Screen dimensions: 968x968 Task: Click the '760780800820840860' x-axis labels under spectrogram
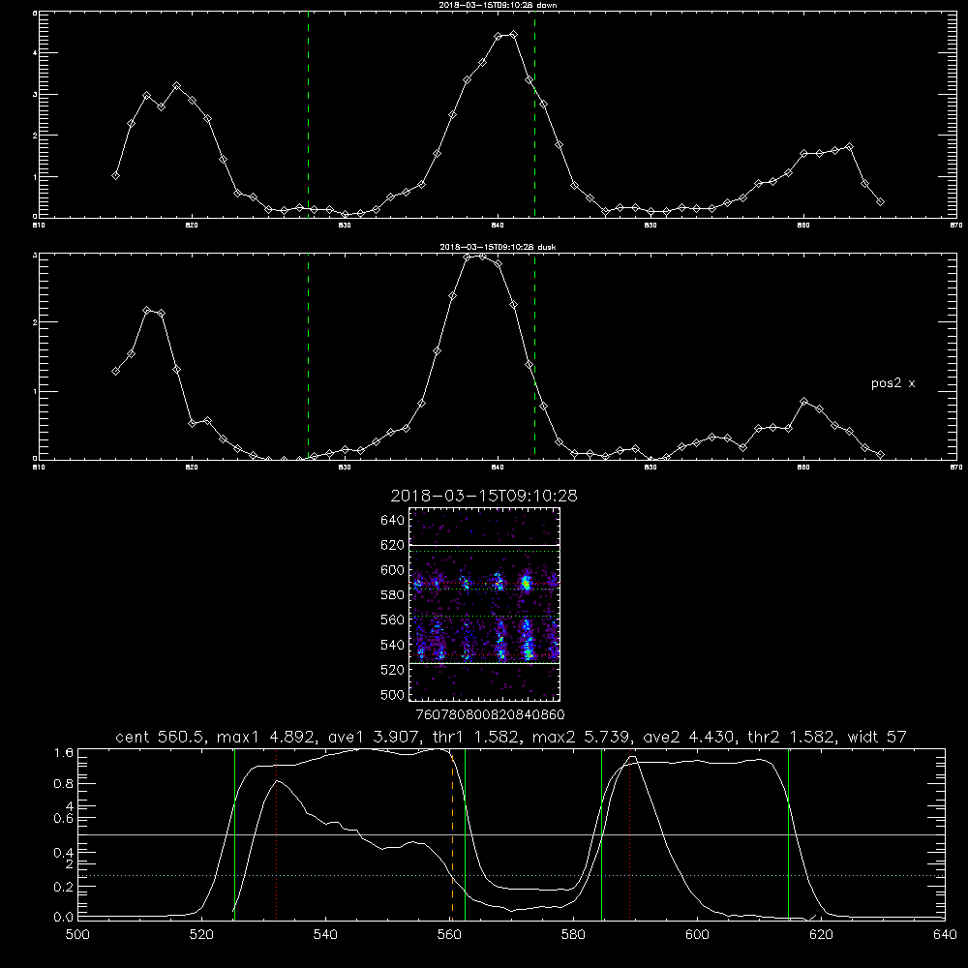coord(490,715)
